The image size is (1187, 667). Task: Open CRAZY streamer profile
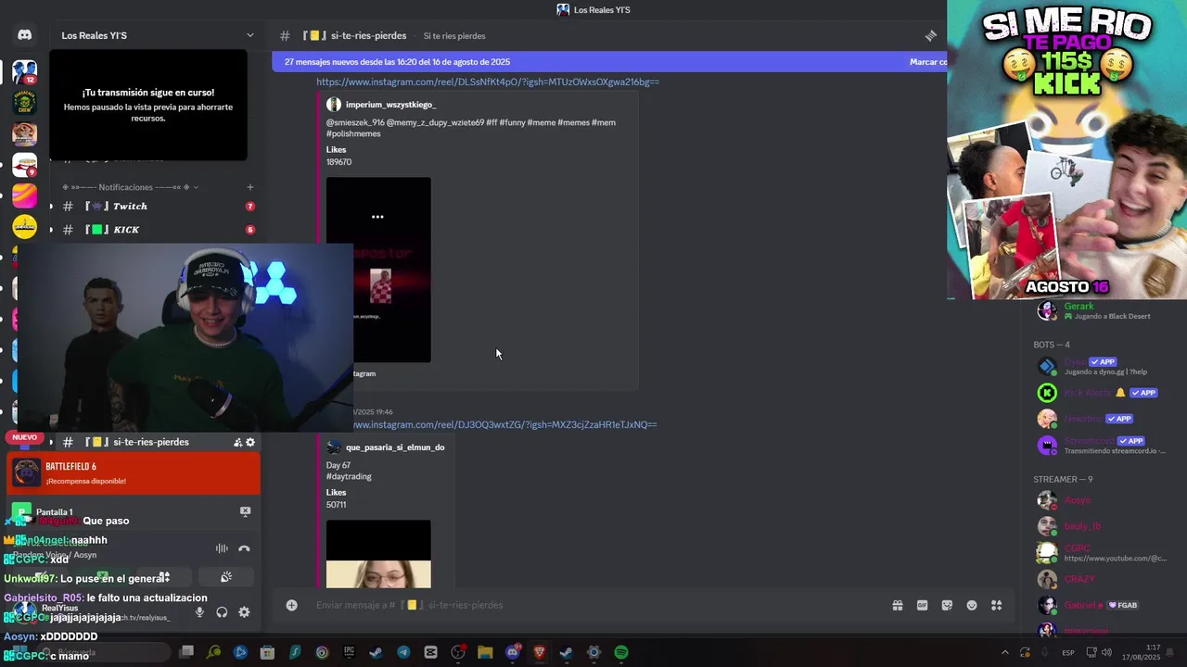point(1079,579)
